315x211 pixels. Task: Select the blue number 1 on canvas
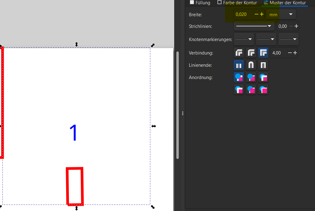click(73, 133)
